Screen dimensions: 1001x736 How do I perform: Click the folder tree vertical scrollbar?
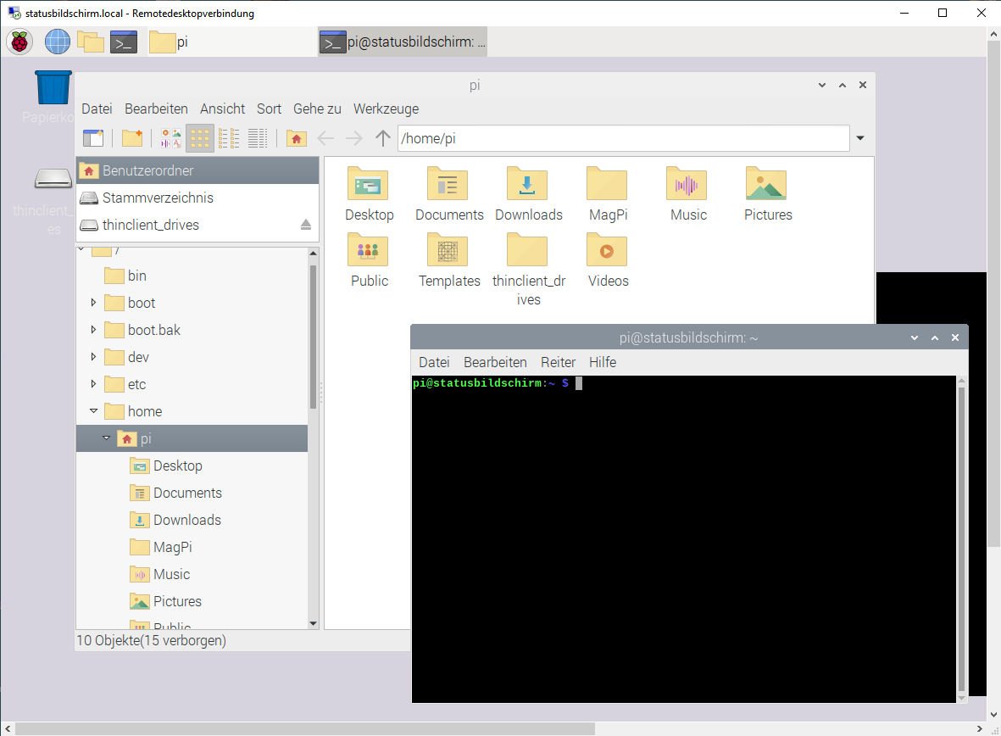(x=313, y=339)
